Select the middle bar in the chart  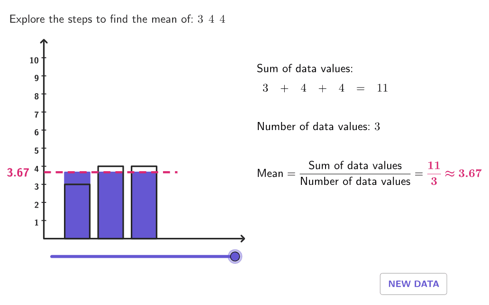(110, 203)
